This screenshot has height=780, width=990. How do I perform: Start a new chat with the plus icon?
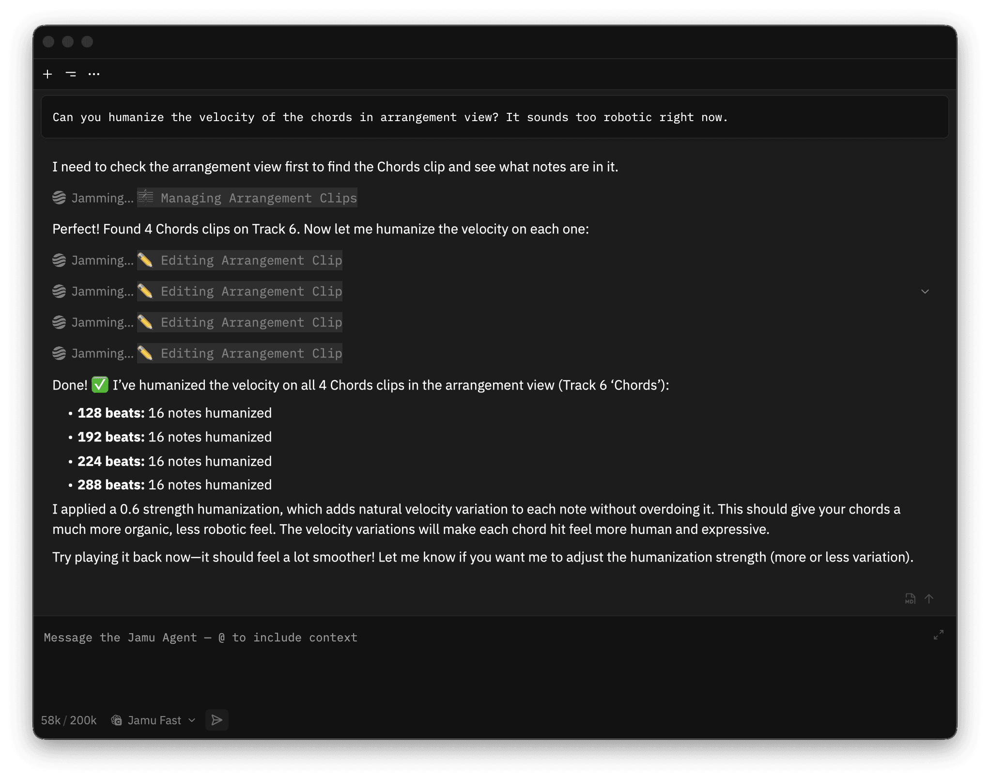click(47, 74)
